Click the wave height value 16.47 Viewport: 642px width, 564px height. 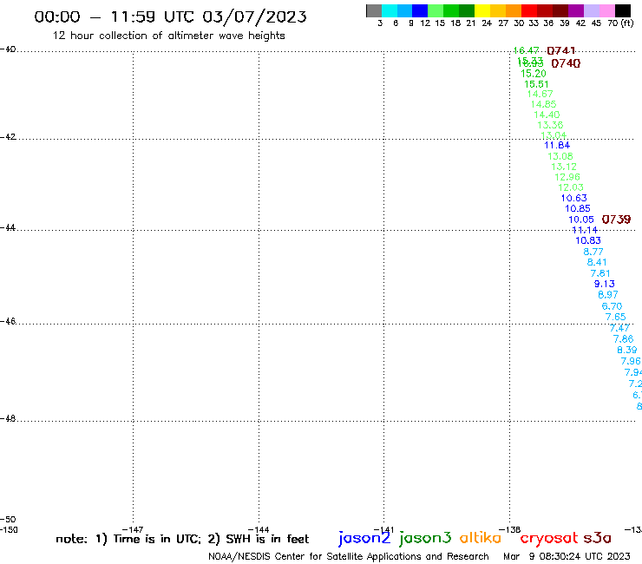[526, 50]
